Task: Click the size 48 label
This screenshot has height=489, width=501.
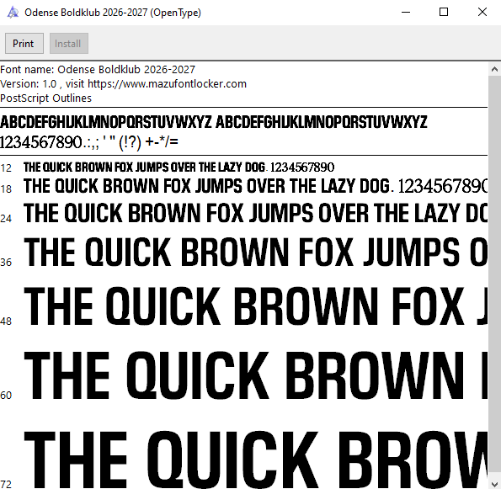Action: pos(6,322)
